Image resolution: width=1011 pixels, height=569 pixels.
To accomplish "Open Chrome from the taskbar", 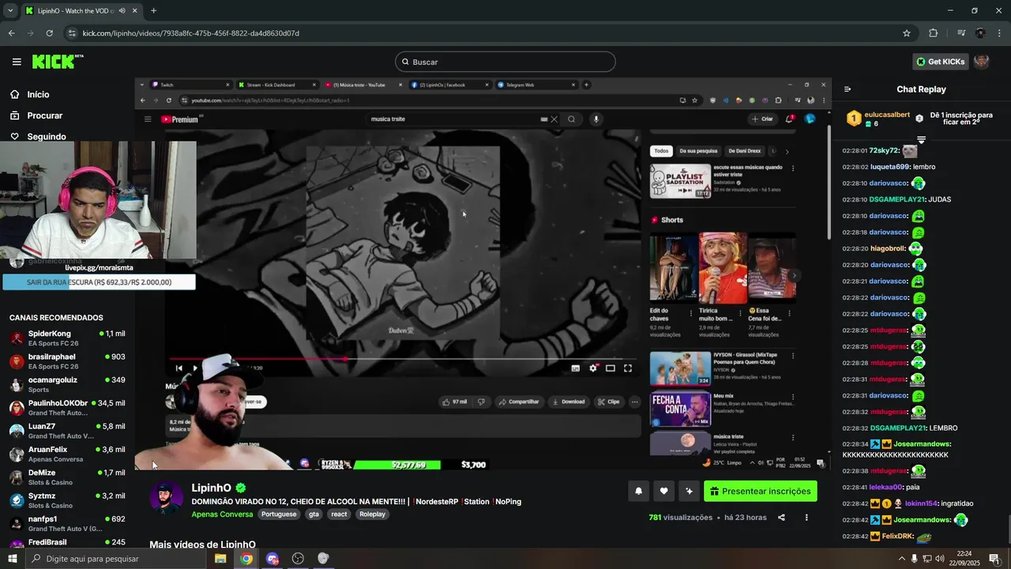I will pyautogui.click(x=246, y=559).
